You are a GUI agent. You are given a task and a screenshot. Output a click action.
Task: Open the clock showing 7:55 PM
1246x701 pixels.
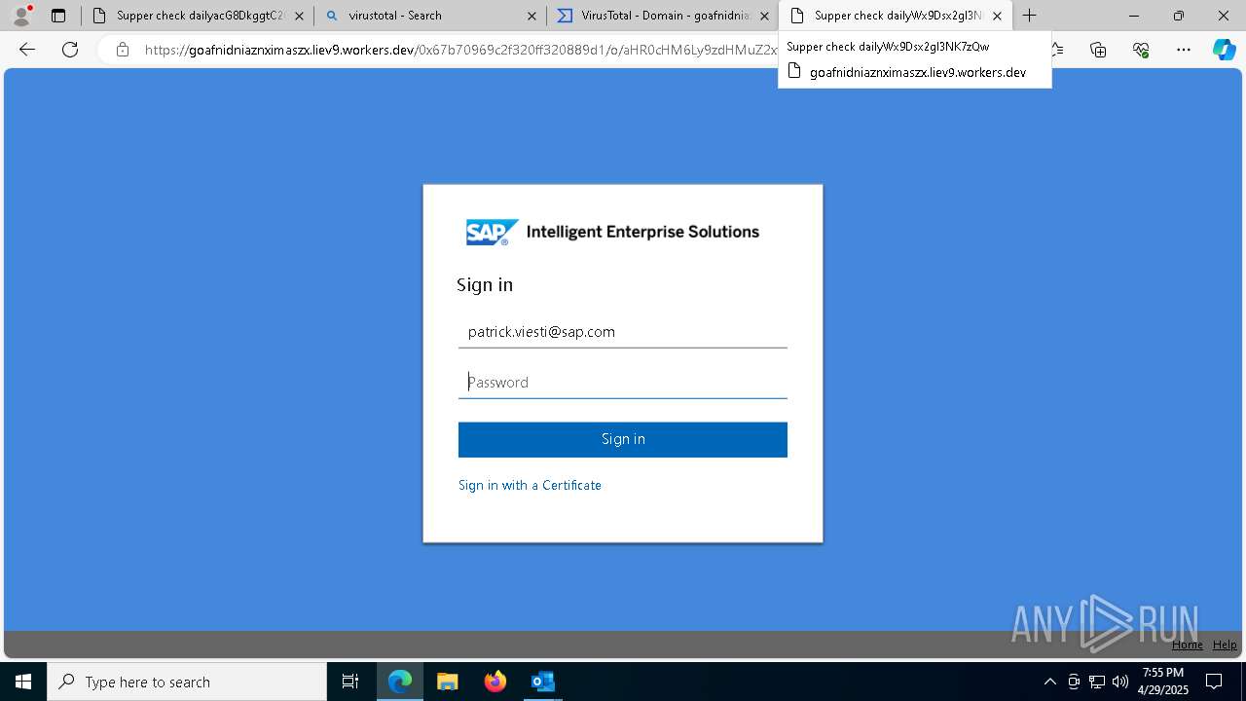point(1163,682)
